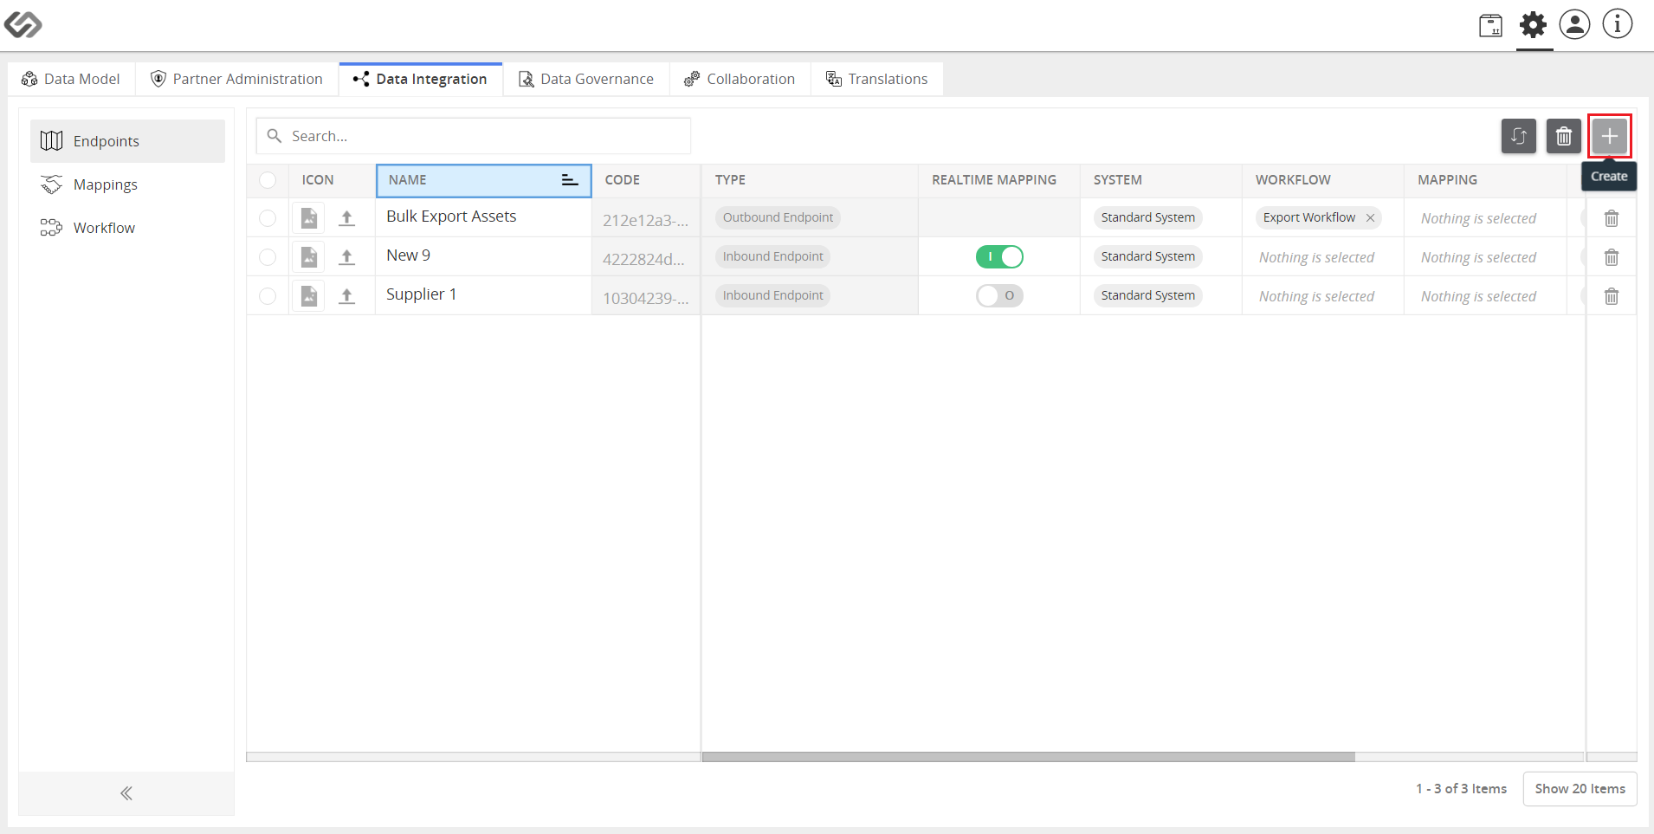
Task: Delete the New 9 endpoint row
Action: click(1612, 257)
